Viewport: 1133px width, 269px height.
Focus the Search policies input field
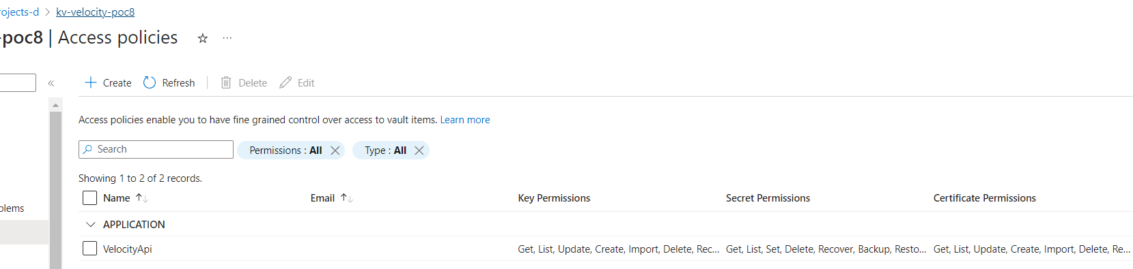(156, 149)
